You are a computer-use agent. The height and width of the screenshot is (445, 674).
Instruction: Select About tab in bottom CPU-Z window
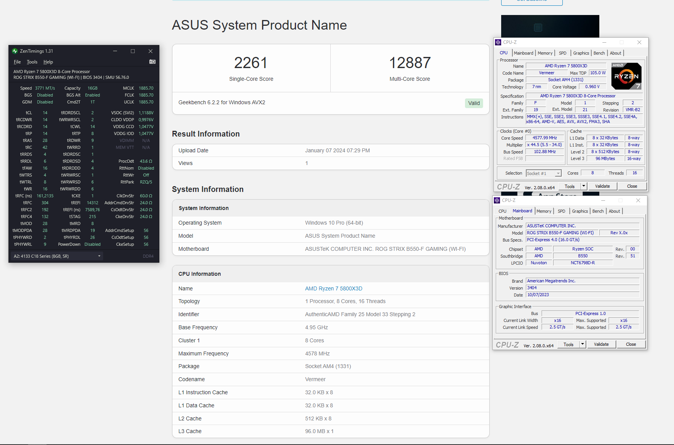coord(614,211)
